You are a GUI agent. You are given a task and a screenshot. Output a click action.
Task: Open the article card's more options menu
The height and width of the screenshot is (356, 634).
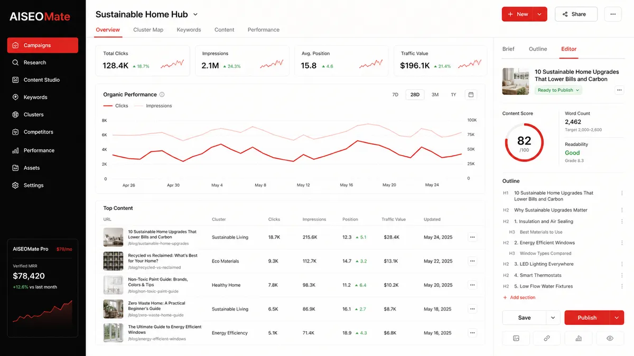pyautogui.click(x=619, y=90)
